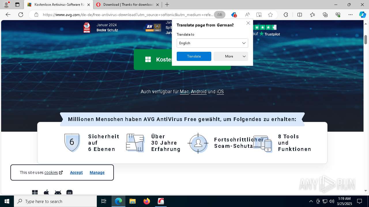Image resolution: width=369 pixels, height=207 pixels.
Task: Click the Trustpilot rating stars
Action: (265, 27)
